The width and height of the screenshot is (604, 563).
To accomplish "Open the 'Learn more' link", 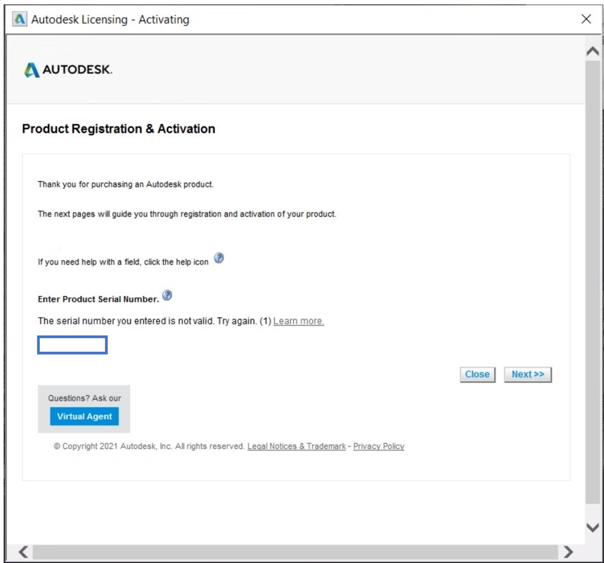I will (299, 321).
